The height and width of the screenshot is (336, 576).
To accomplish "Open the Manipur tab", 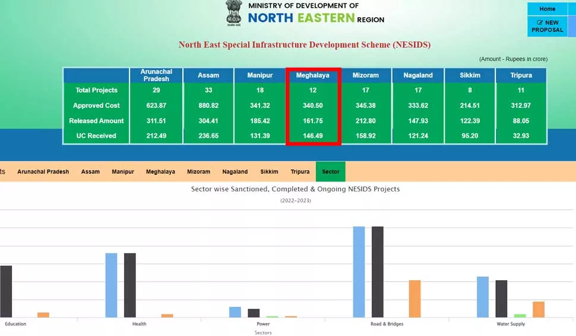I will click(123, 171).
